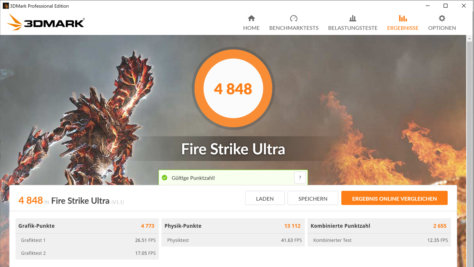Click the Ergebnisse orange chart icon
This screenshot has width=474, height=267.
point(403,18)
